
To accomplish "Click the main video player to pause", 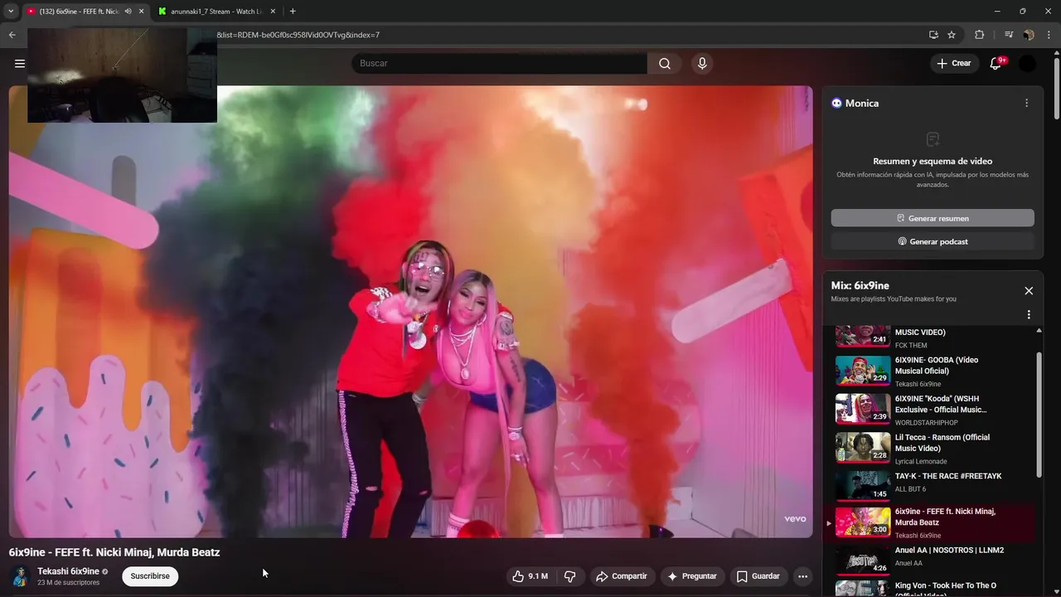I will point(410,312).
